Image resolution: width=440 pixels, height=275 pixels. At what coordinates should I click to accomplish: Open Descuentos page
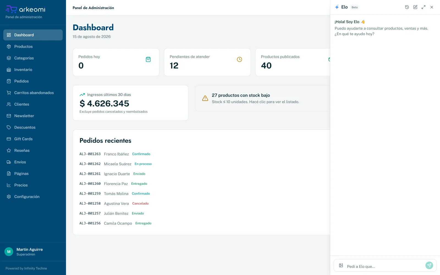[33, 127]
